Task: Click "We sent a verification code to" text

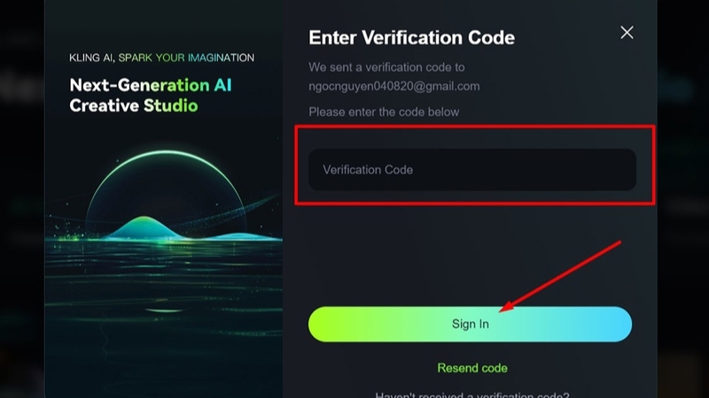Action: (x=386, y=67)
